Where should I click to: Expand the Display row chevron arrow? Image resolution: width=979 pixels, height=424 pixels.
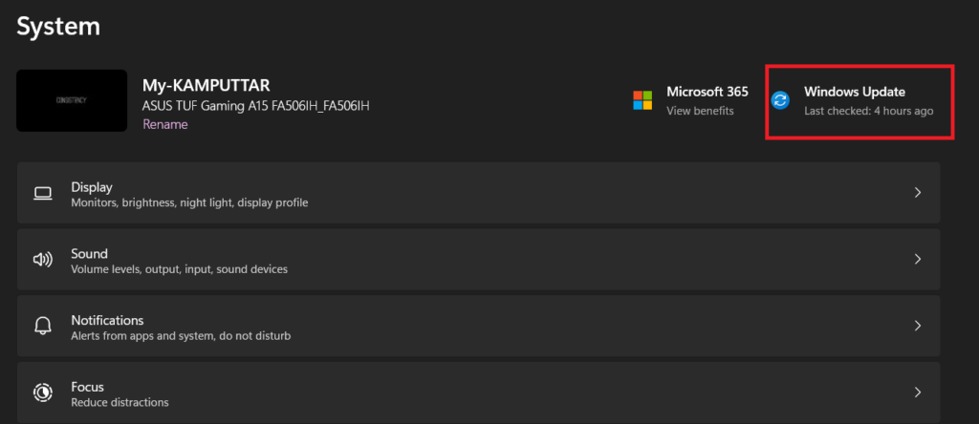(x=917, y=193)
